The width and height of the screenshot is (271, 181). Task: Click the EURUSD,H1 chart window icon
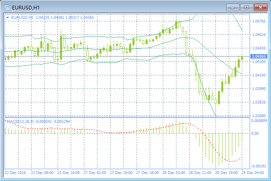tap(7, 7)
